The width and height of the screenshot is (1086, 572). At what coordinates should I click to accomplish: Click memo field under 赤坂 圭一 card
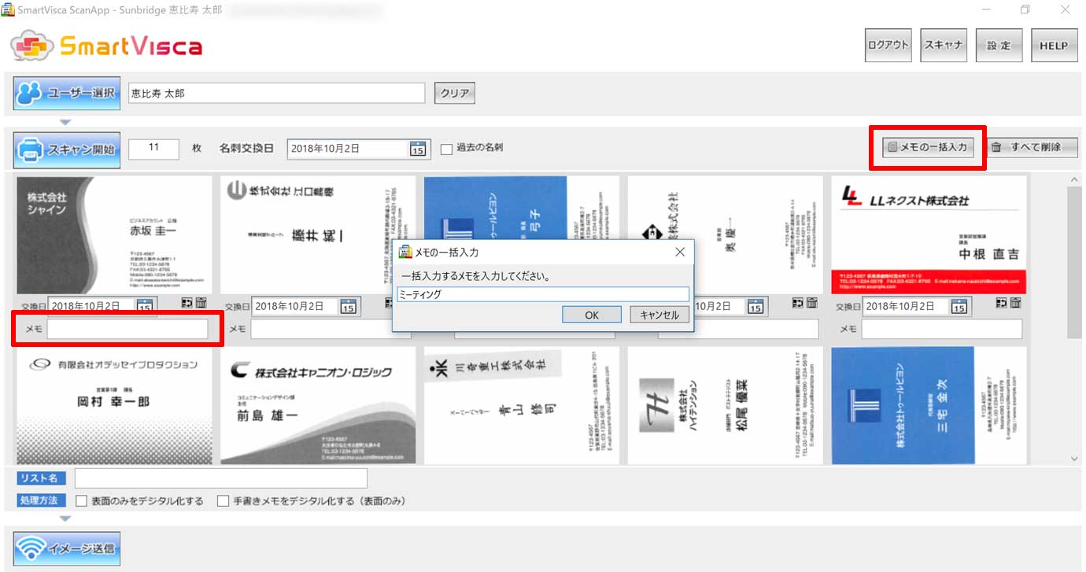point(127,329)
